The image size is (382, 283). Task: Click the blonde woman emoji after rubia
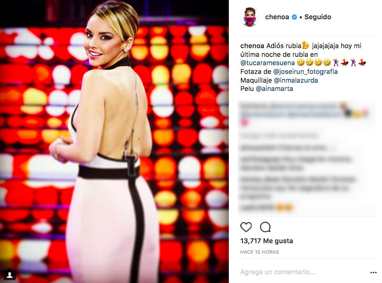coord(305,45)
